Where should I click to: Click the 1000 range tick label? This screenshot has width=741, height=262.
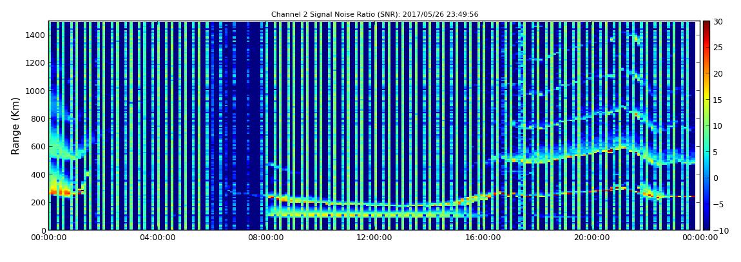point(35,91)
